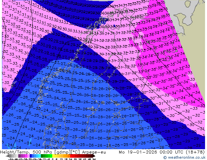The height and width of the screenshot is (160, 207).
Task: Open the weatheronline.co.uk copyright link
Action: tap(184, 157)
